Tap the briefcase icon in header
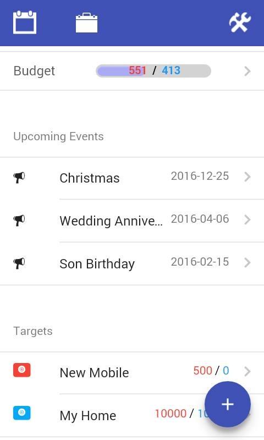Viewport: 264px width, 440px height. (x=87, y=23)
